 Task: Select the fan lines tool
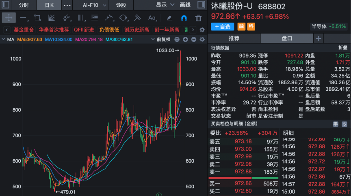pos(51,18)
